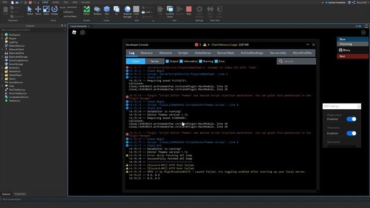Click the Search field in Developer Console
This screenshot has width=370, height=208.
(x=296, y=61)
